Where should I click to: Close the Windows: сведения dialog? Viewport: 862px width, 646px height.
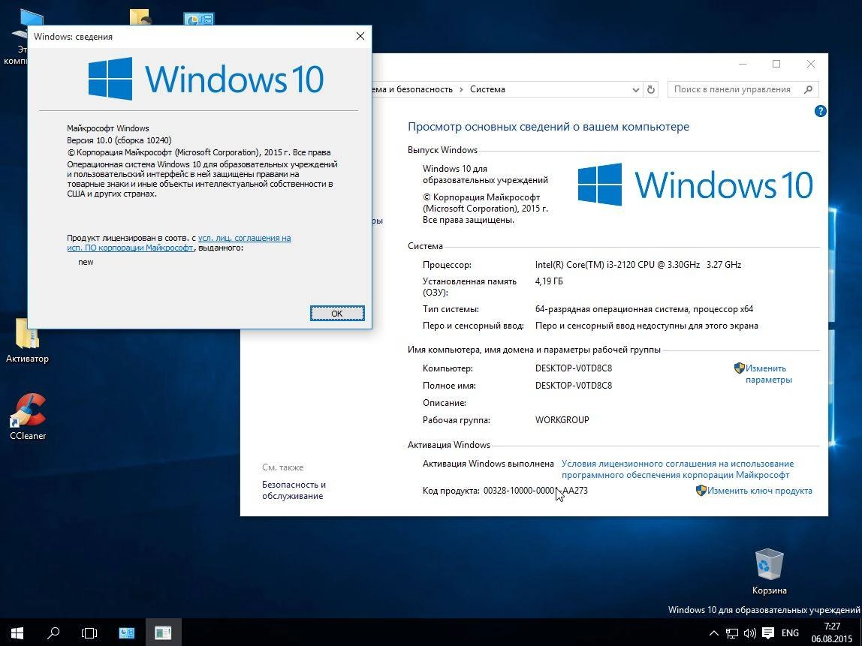pos(360,36)
